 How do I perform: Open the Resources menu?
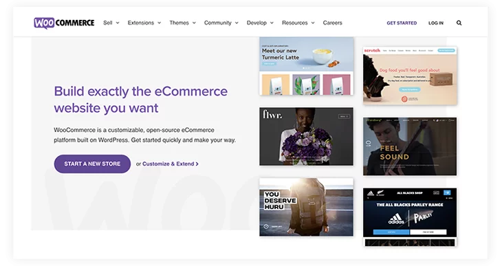click(294, 23)
